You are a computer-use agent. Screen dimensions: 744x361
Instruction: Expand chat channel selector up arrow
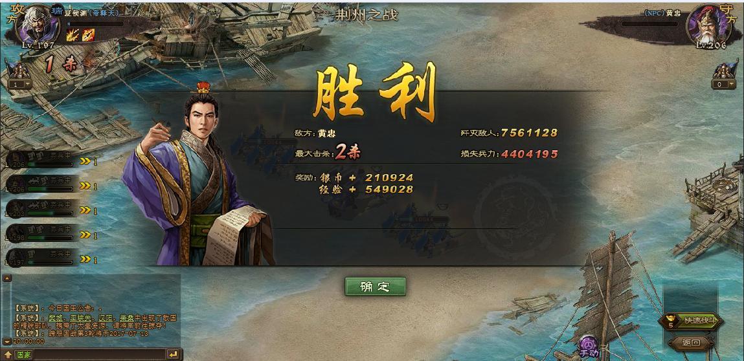(8, 355)
